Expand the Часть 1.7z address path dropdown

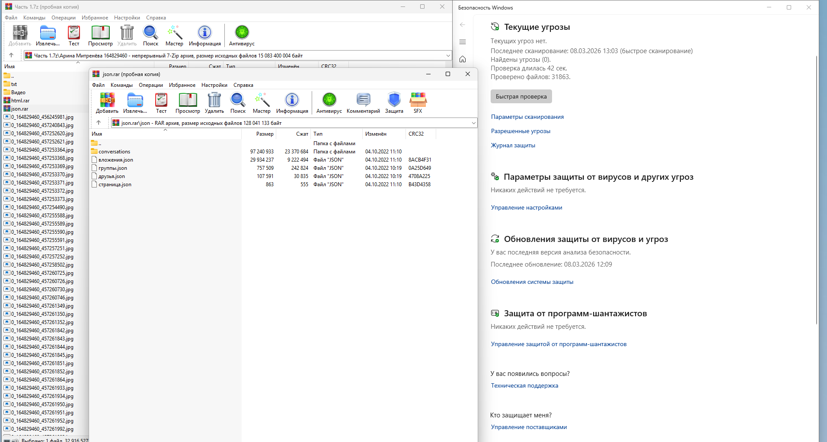pyautogui.click(x=448, y=56)
